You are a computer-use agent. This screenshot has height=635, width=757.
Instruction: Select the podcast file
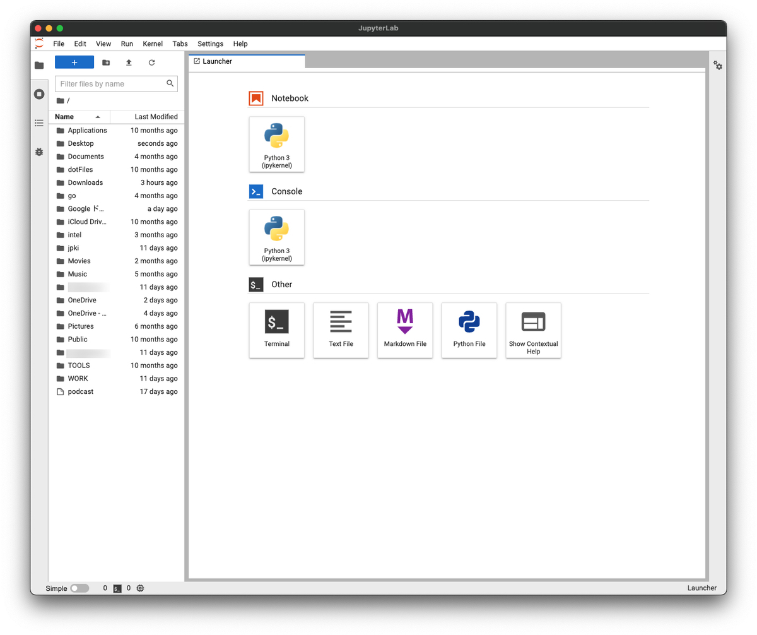click(x=116, y=391)
